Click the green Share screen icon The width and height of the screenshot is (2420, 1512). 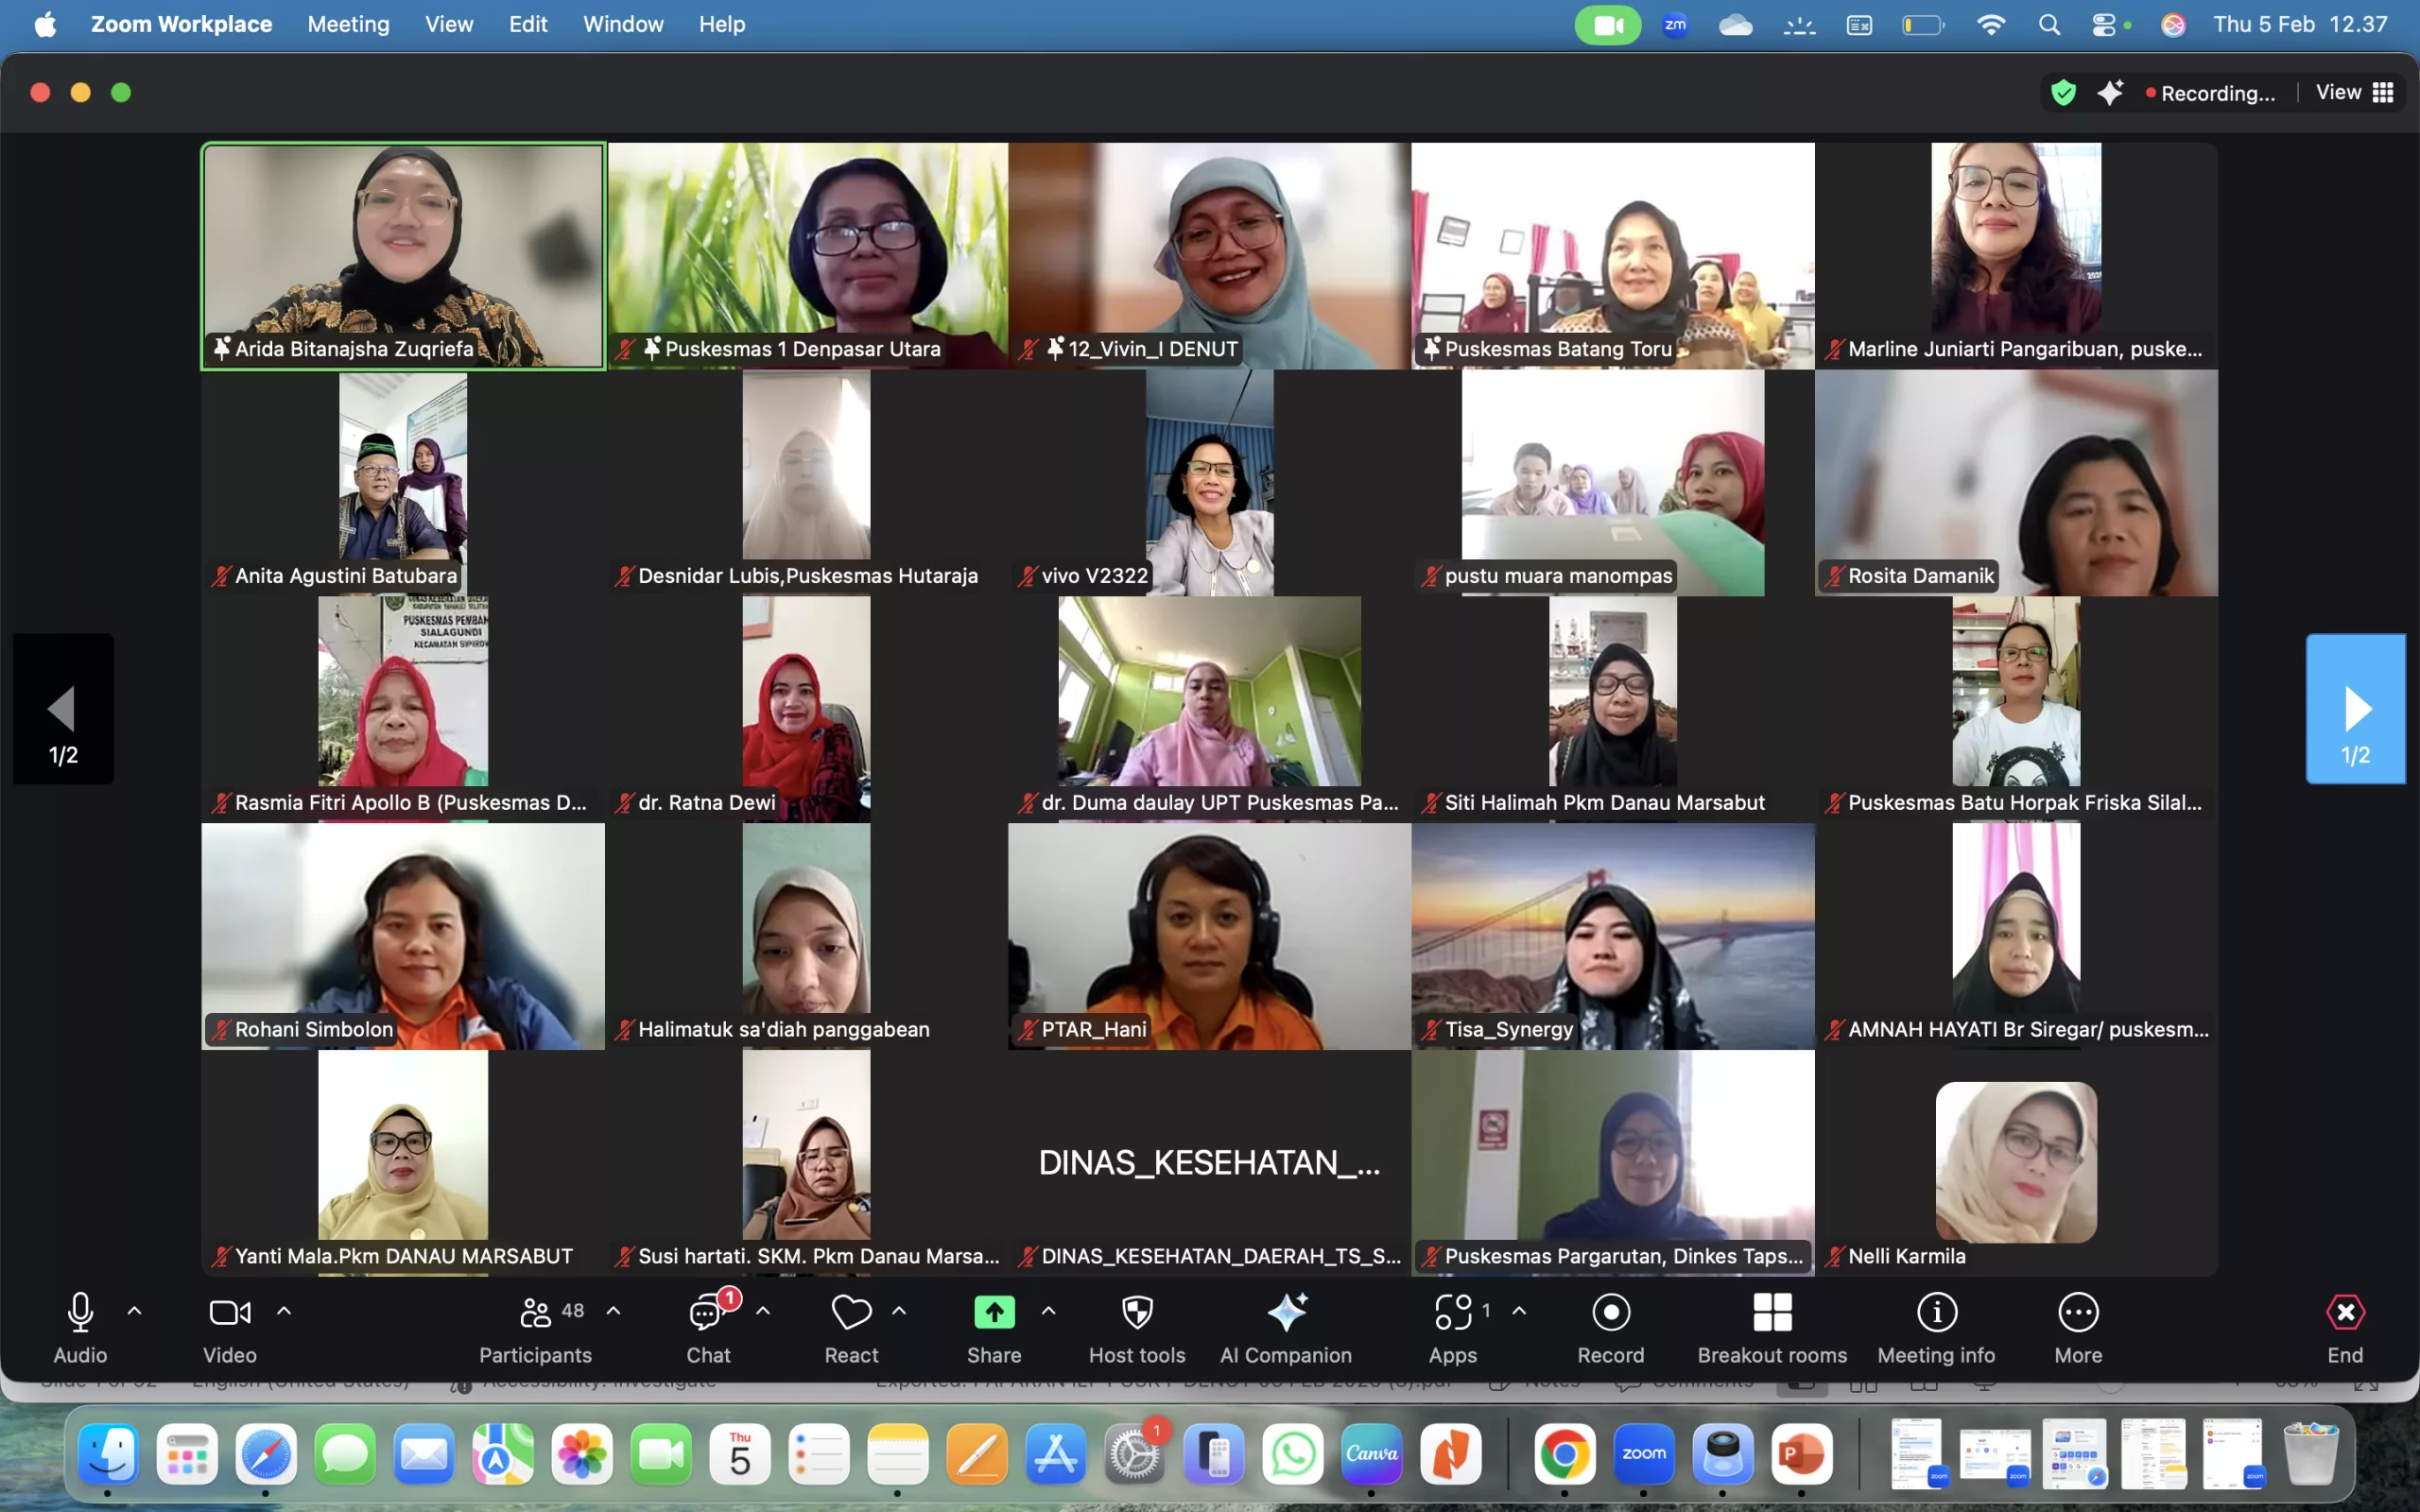tap(994, 1313)
